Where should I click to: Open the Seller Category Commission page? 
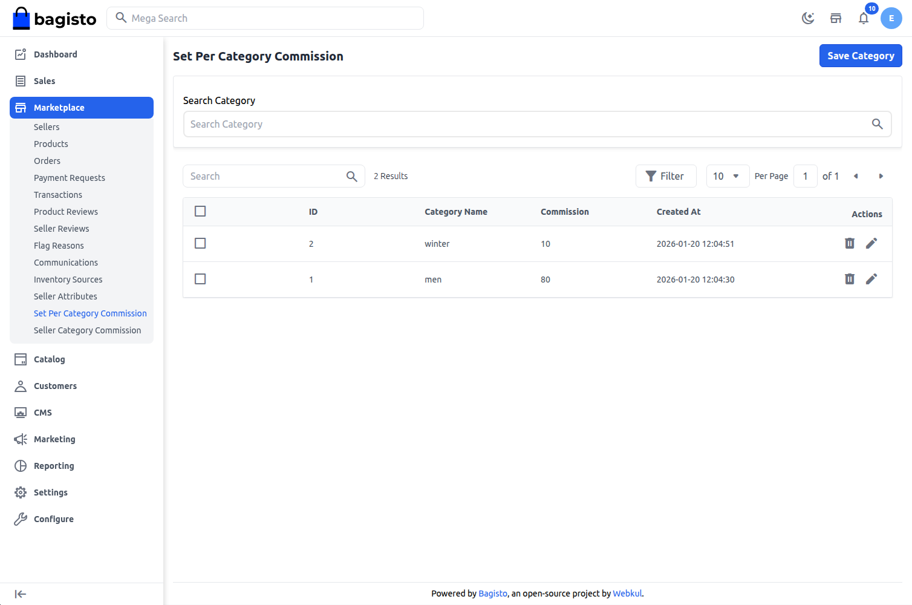87,330
